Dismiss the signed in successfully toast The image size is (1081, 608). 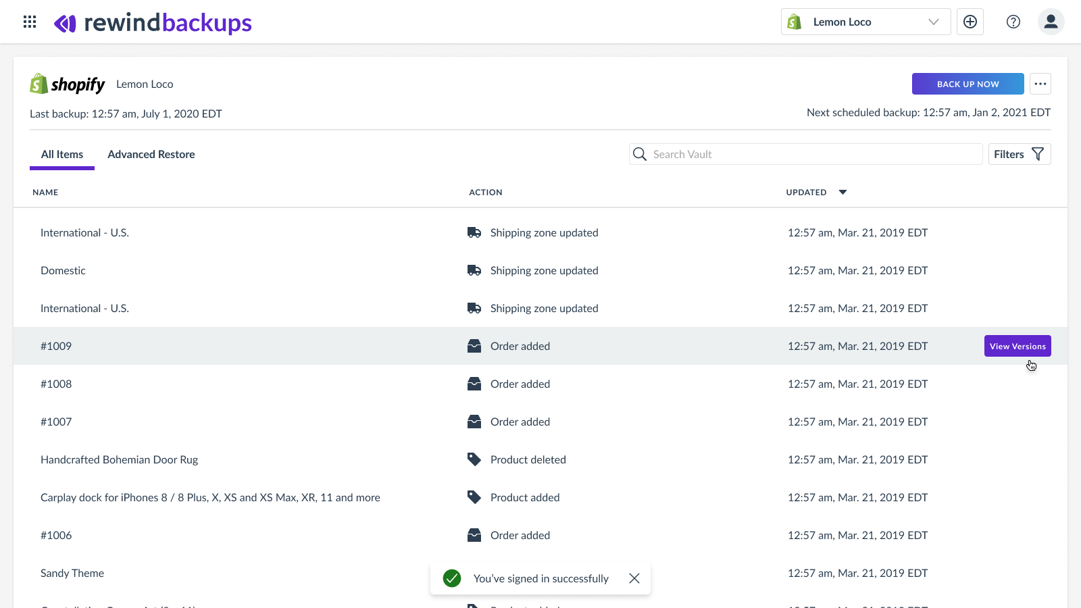tap(634, 578)
